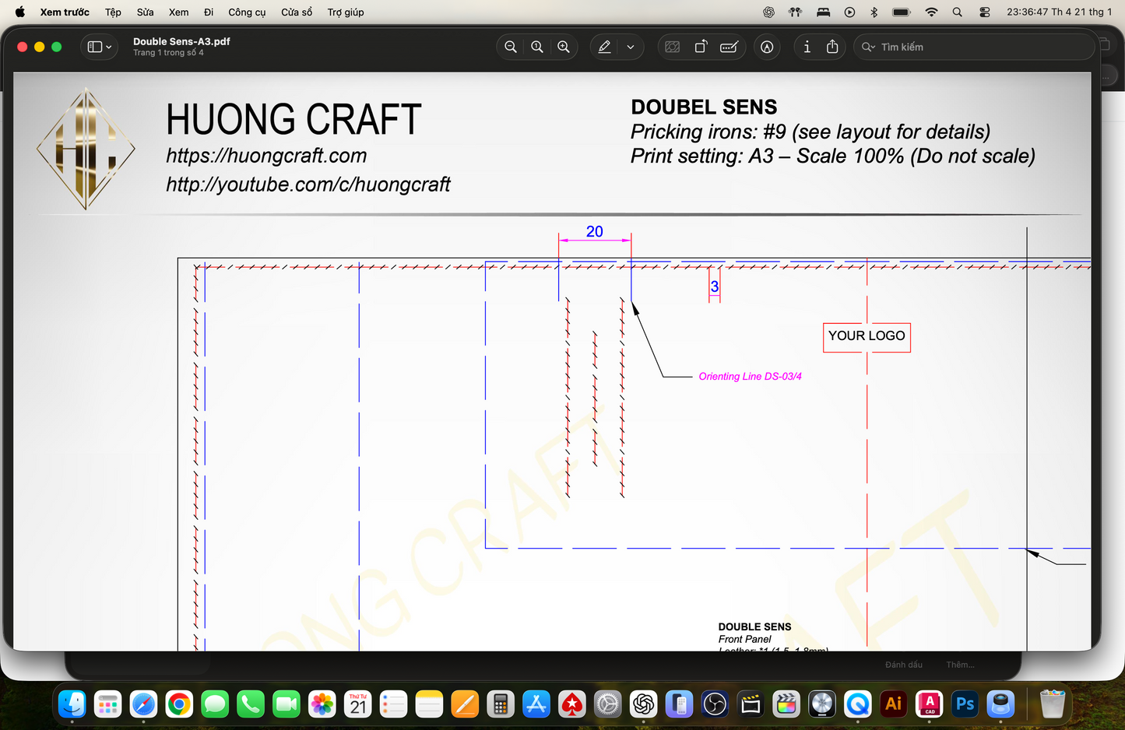Click the Redact tool icon
Image resolution: width=1125 pixels, height=730 pixels.
[729, 47]
